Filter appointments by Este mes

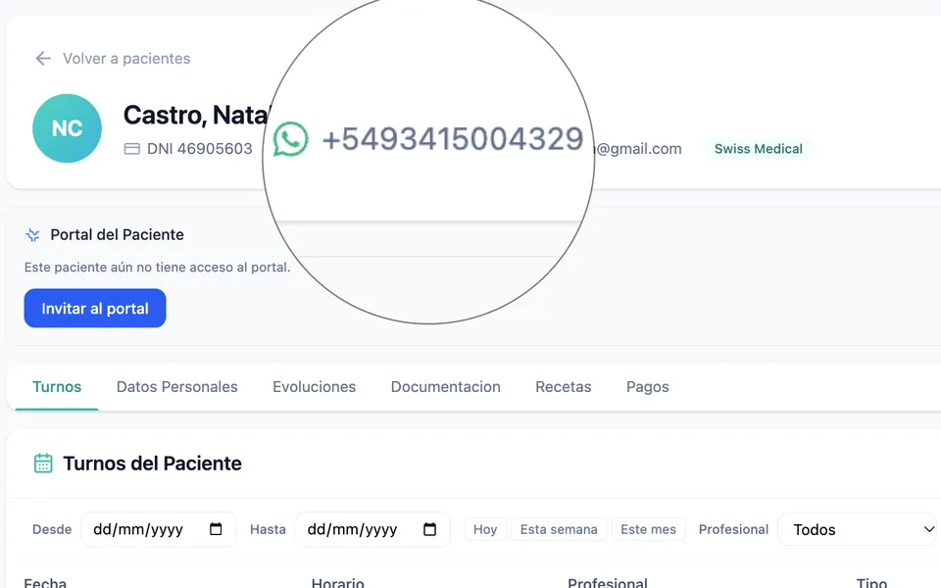click(x=648, y=529)
